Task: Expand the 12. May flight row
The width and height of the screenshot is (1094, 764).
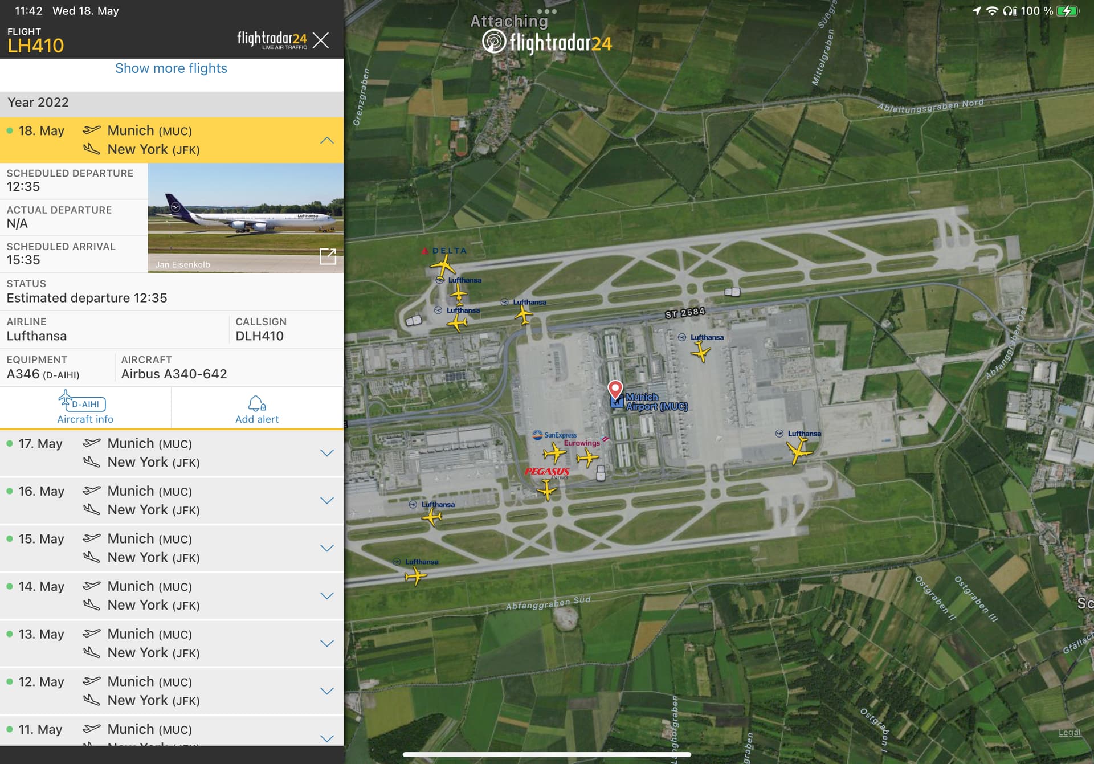Action: [326, 691]
